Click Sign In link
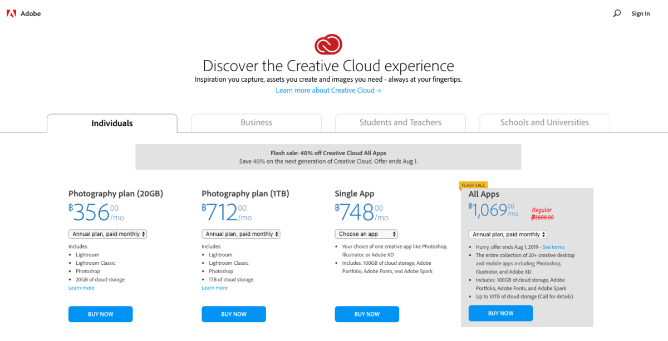668x341 pixels. coord(640,14)
